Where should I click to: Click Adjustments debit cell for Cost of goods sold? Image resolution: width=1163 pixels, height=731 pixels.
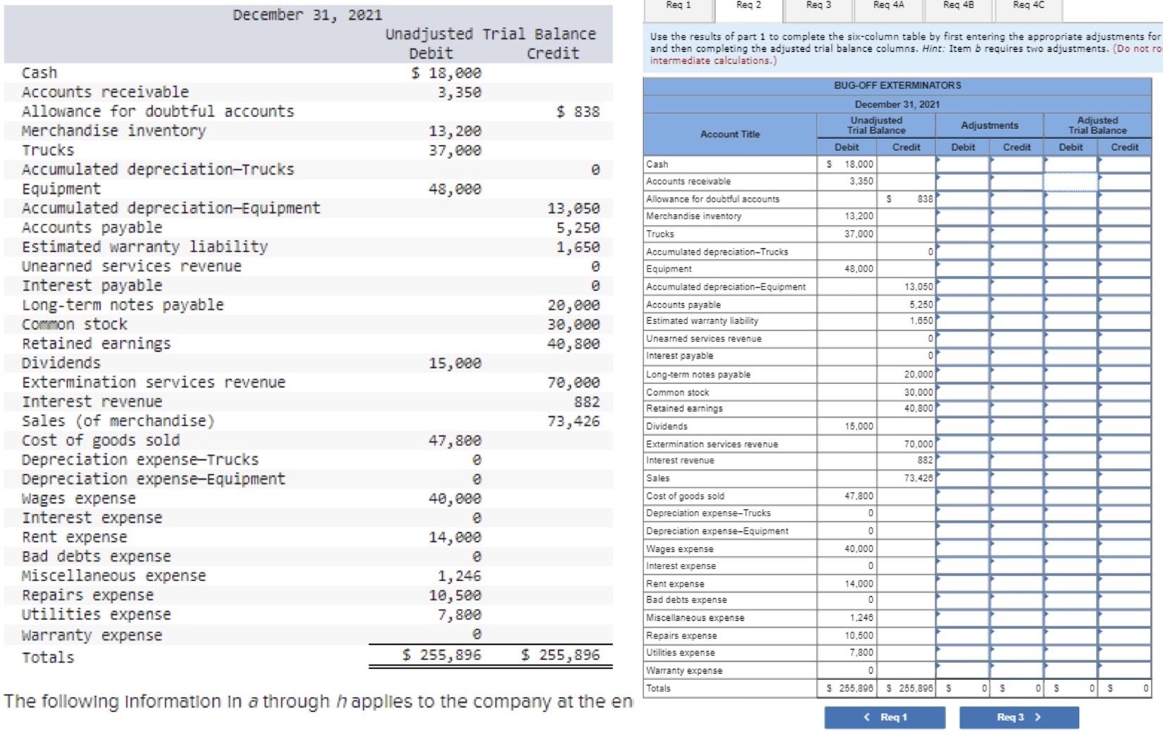coord(963,496)
